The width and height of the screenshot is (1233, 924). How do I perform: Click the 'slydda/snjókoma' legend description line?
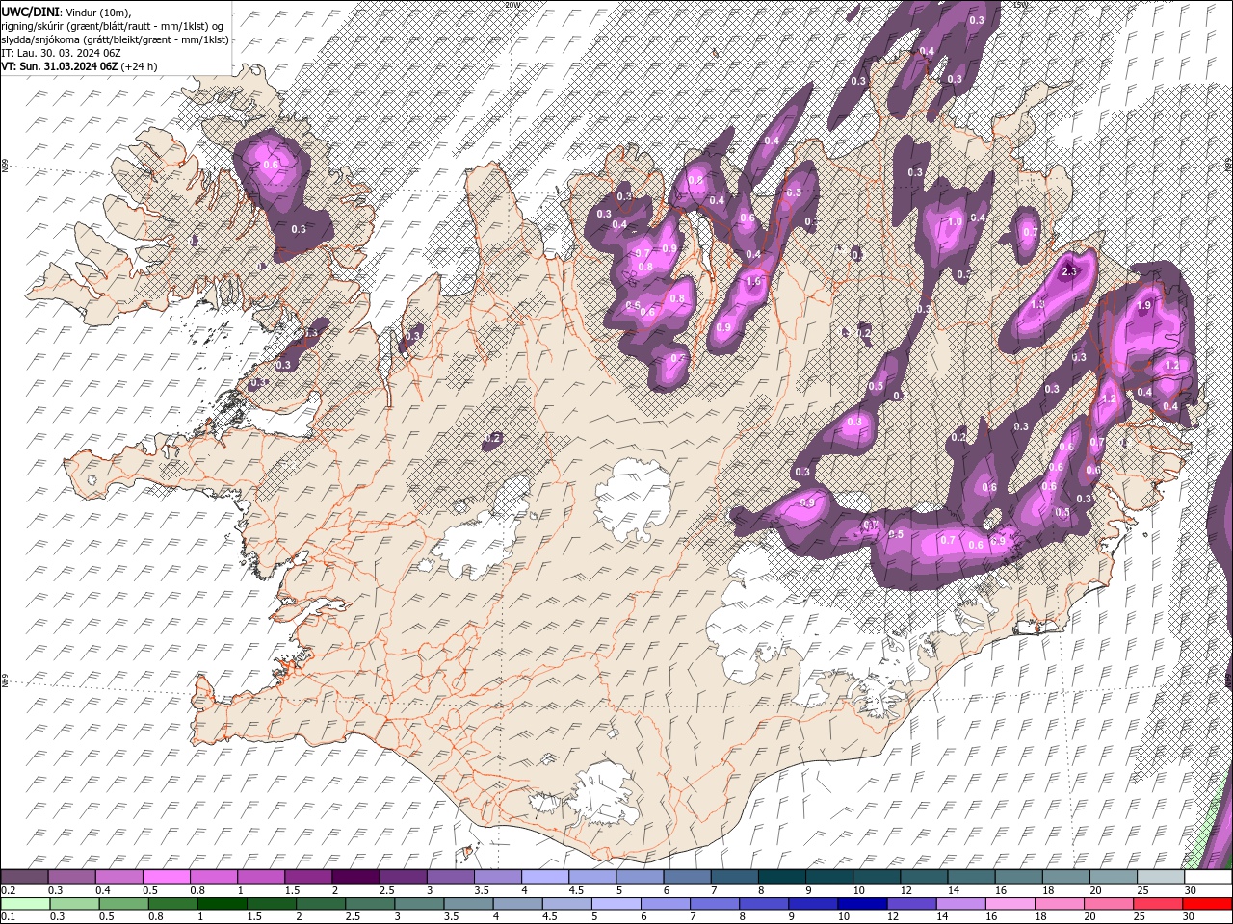click(115, 39)
